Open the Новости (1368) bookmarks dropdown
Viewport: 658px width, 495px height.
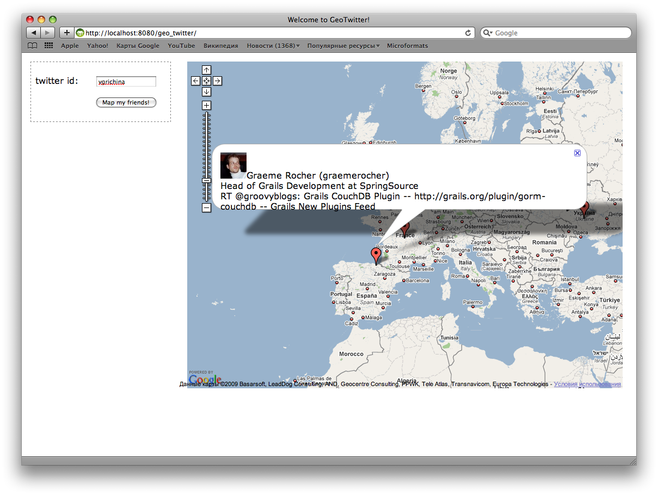[x=273, y=46]
